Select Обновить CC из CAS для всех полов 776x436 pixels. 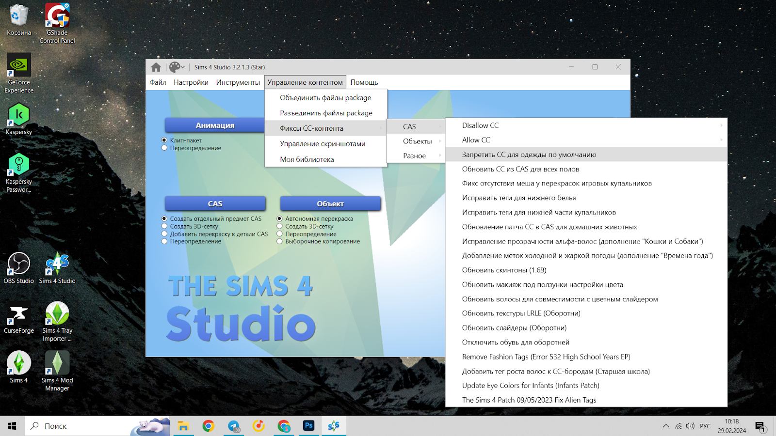pos(586,169)
